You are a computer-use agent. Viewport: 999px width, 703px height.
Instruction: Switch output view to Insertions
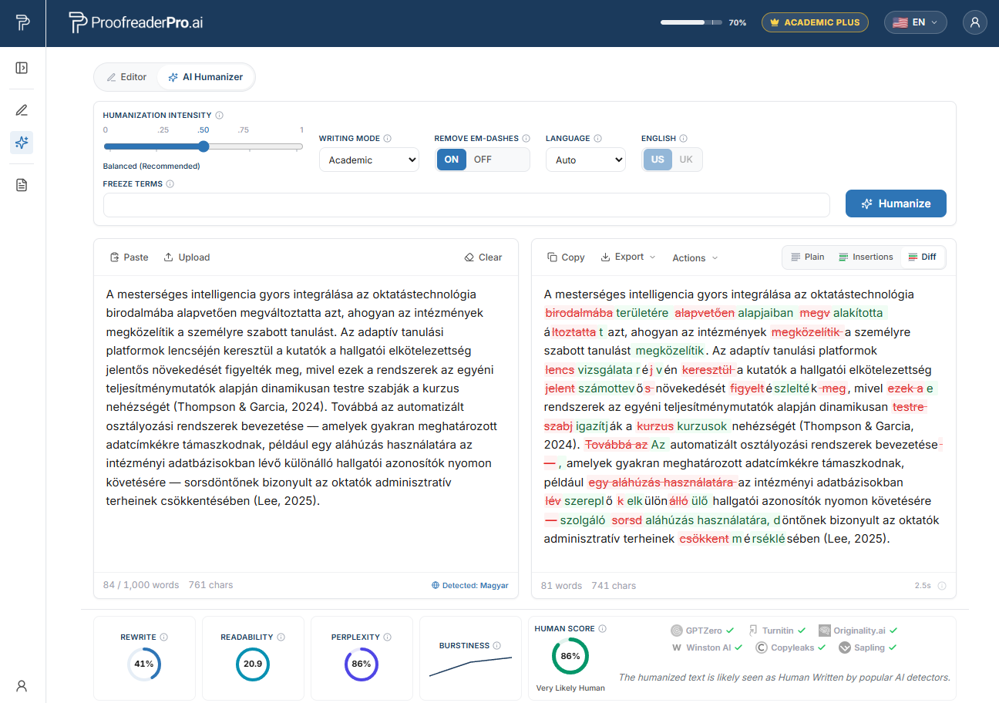(865, 257)
